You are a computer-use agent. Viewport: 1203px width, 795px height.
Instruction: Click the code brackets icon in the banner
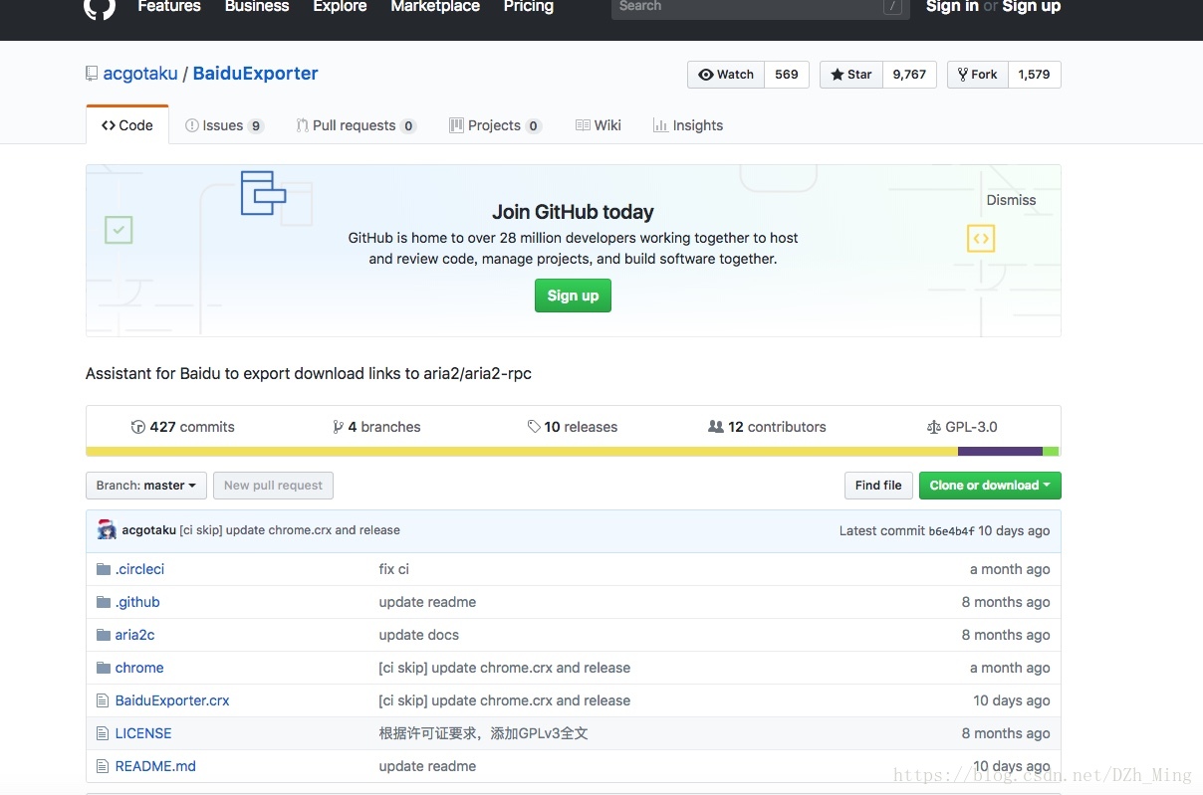click(981, 238)
